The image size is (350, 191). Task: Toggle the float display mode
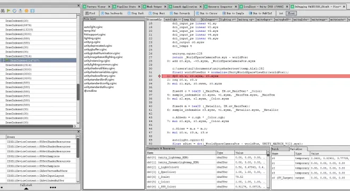(x=291, y=13)
